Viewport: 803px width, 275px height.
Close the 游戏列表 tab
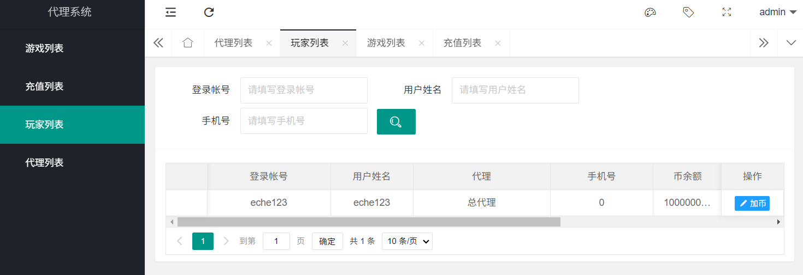pyautogui.click(x=421, y=44)
